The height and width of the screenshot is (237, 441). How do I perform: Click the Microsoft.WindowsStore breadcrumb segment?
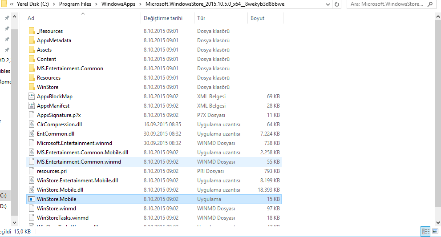tap(215, 4)
